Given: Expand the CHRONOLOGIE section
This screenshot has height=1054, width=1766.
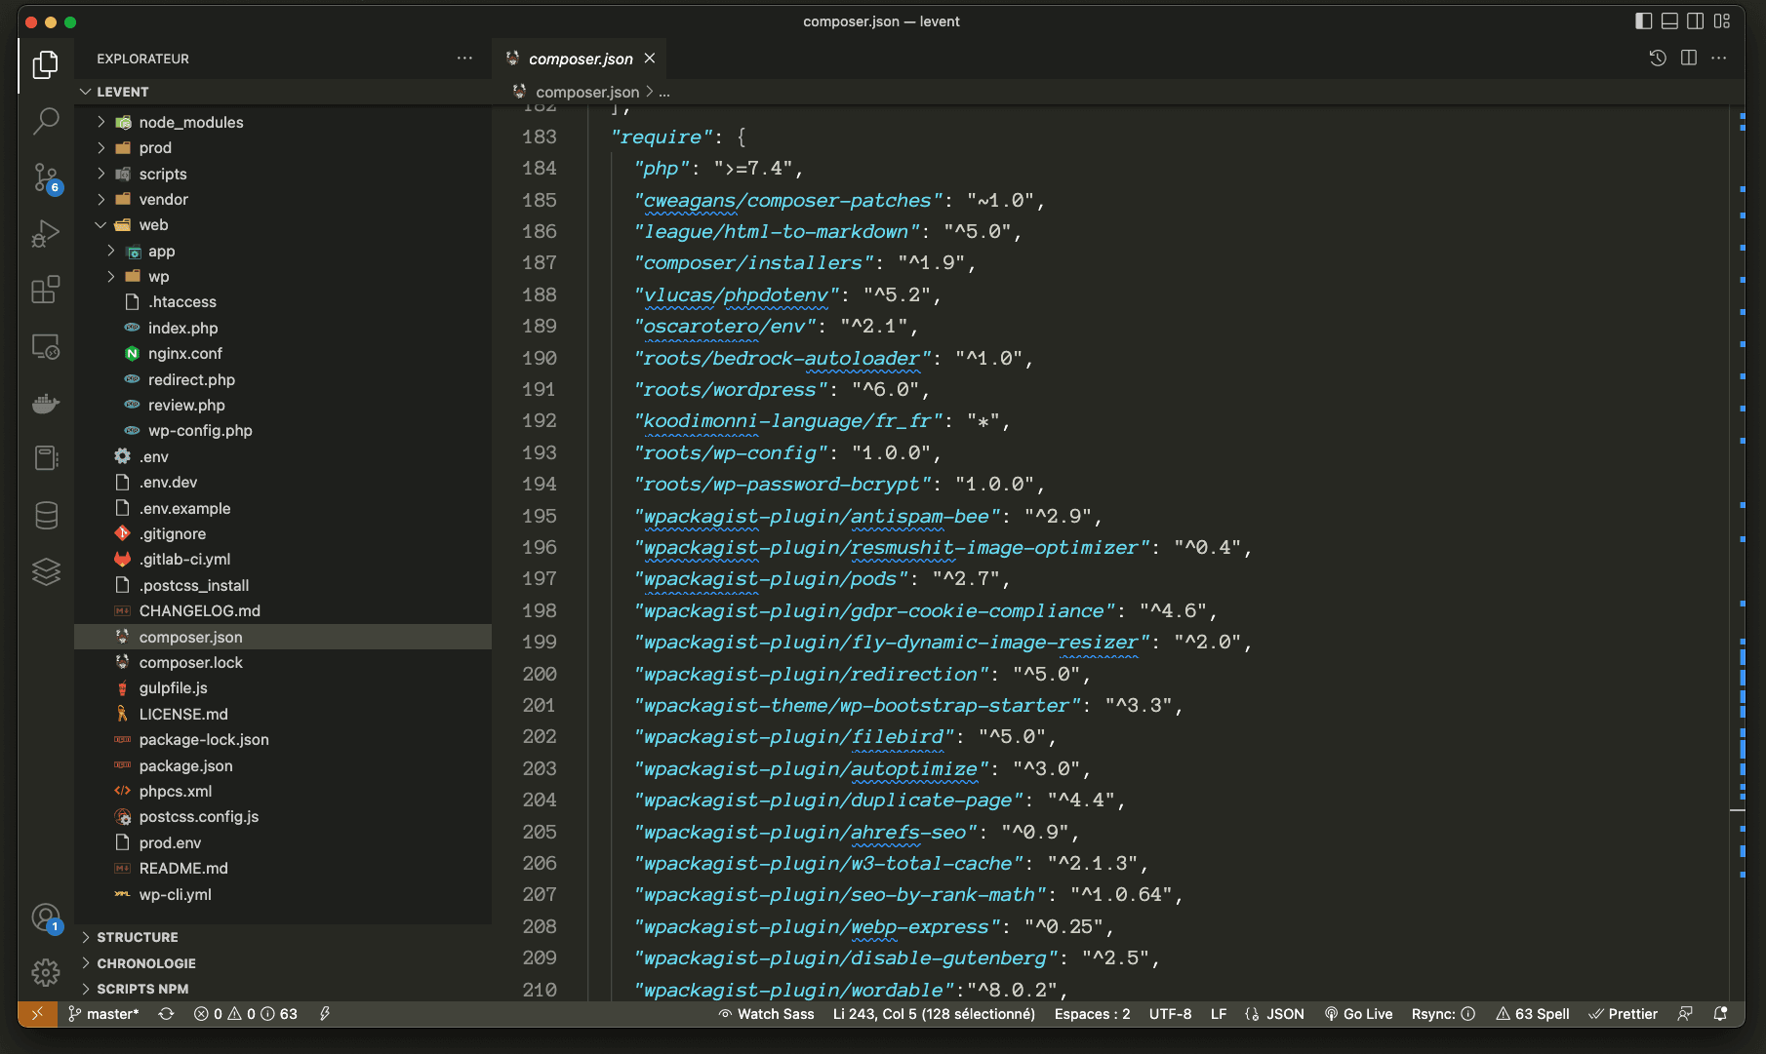Looking at the screenshot, I should coord(283,963).
